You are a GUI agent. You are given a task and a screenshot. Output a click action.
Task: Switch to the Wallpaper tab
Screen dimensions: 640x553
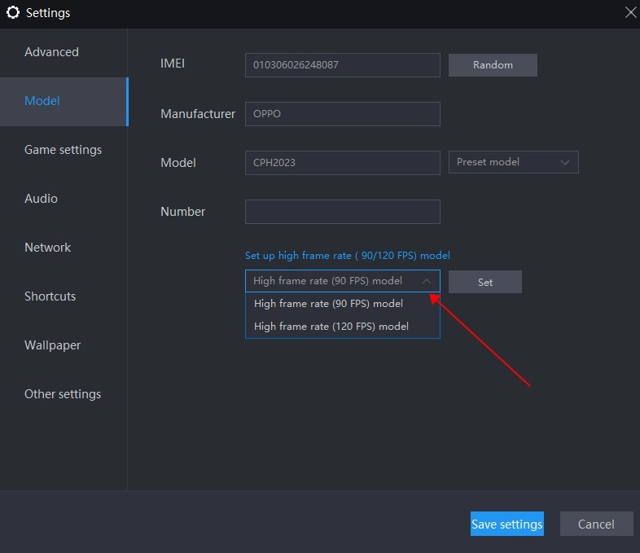[x=52, y=345]
